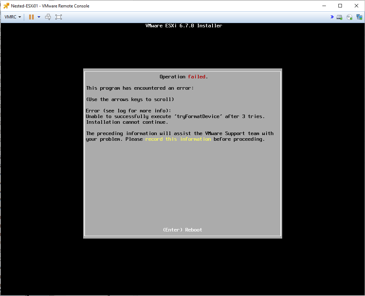The image size is (365, 296).
Task: Open the CD/DVD drive device icon
Action: click(x=349, y=17)
